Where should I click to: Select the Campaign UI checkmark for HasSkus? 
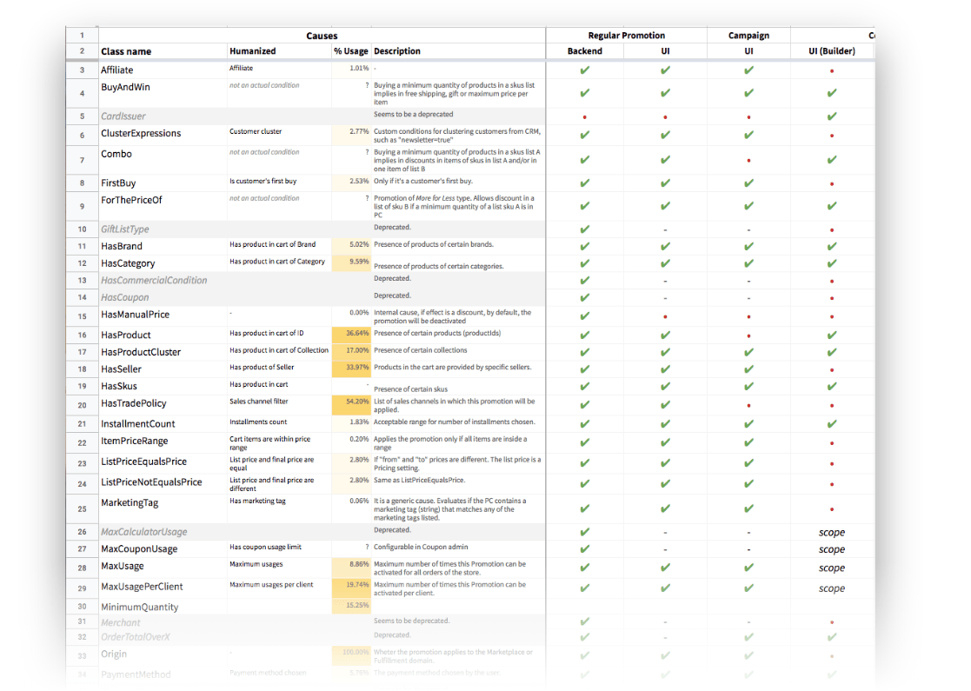pos(748,386)
